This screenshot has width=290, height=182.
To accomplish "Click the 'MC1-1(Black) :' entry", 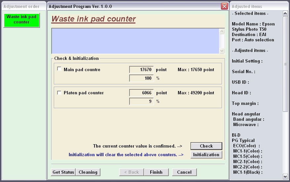I will (x=248, y=172).
